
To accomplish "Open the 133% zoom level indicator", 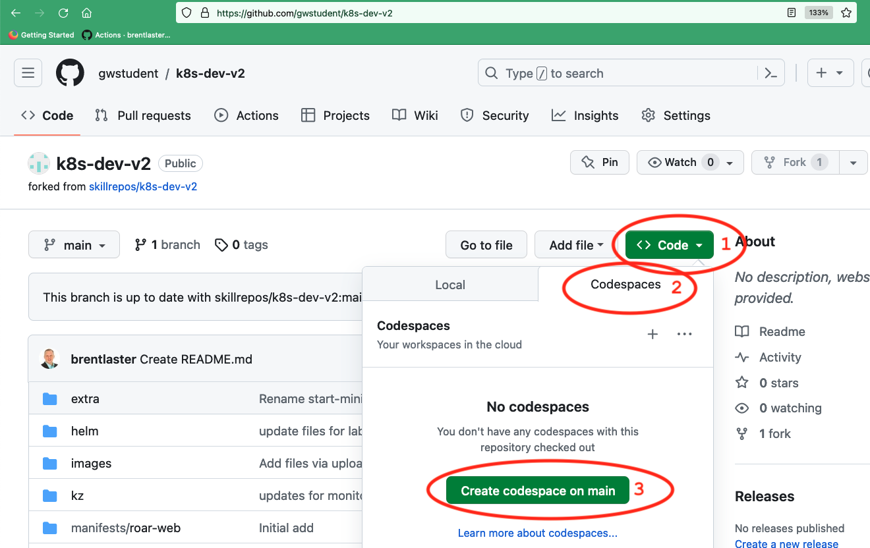I will pos(819,13).
